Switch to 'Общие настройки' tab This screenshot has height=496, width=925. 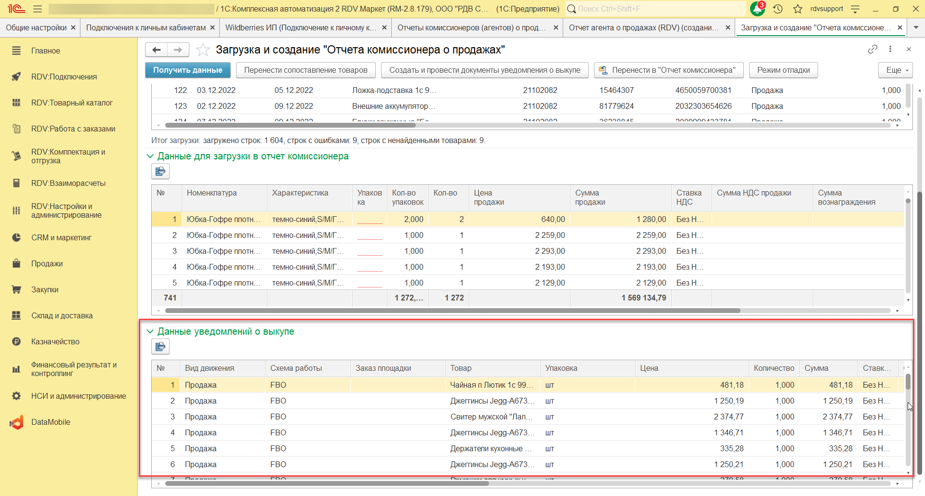[x=36, y=27]
